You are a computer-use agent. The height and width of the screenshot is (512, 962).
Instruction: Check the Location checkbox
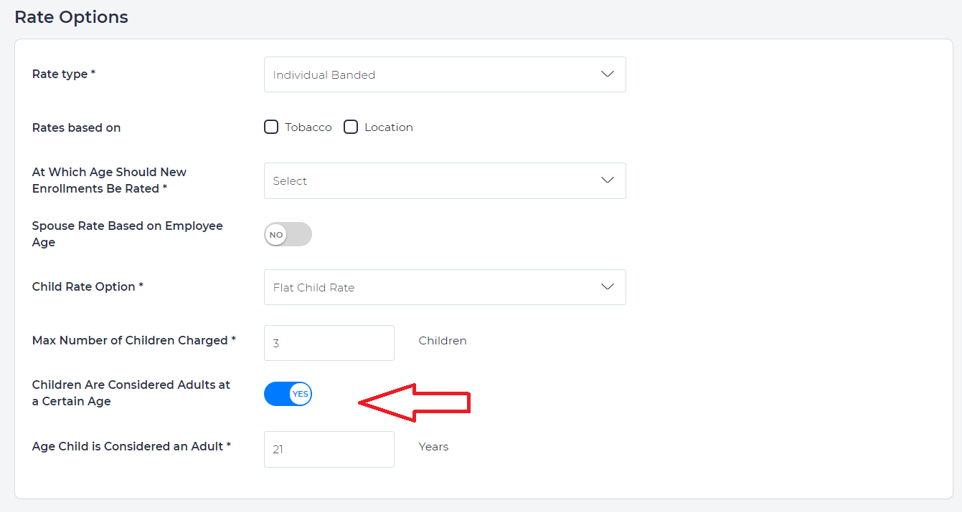click(351, 127)
